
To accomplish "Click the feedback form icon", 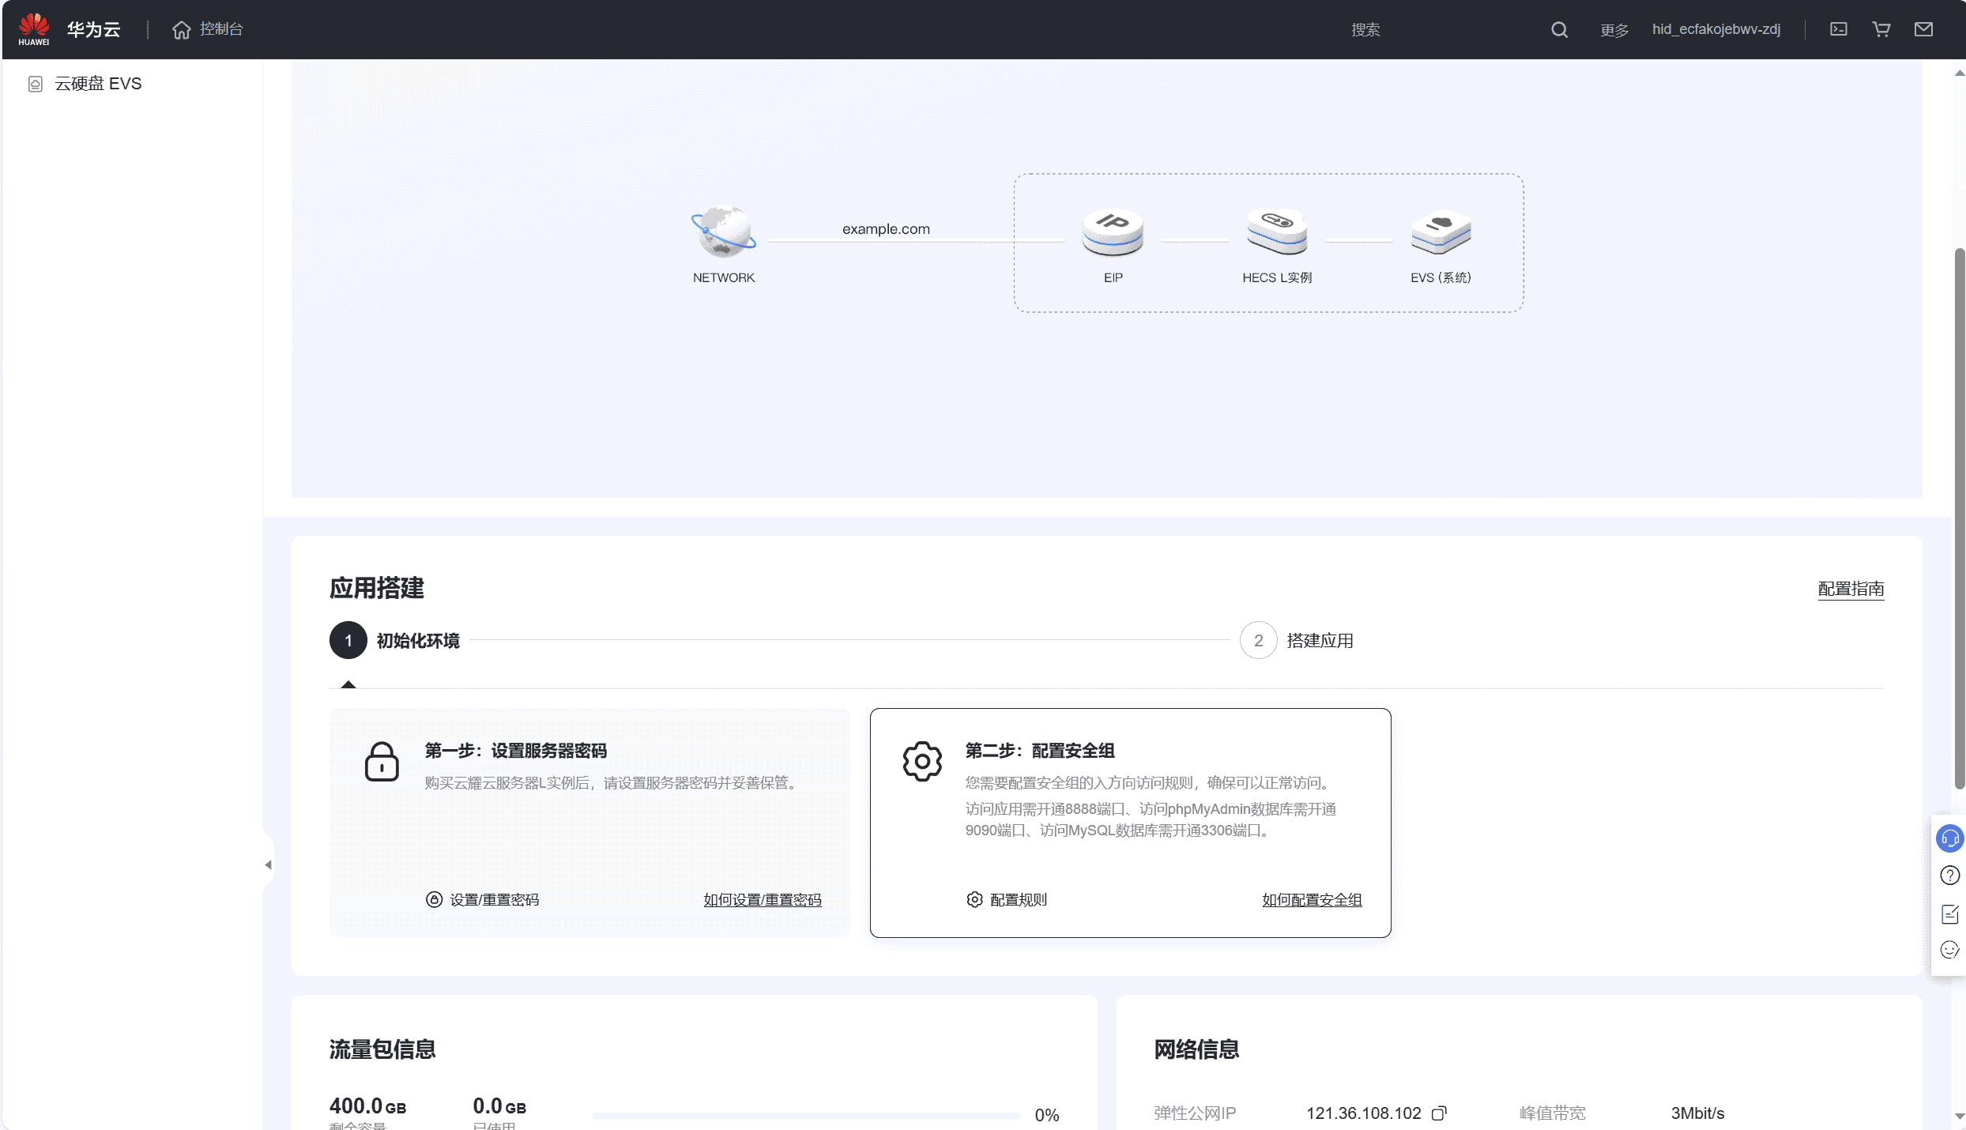I will 1949,913.
